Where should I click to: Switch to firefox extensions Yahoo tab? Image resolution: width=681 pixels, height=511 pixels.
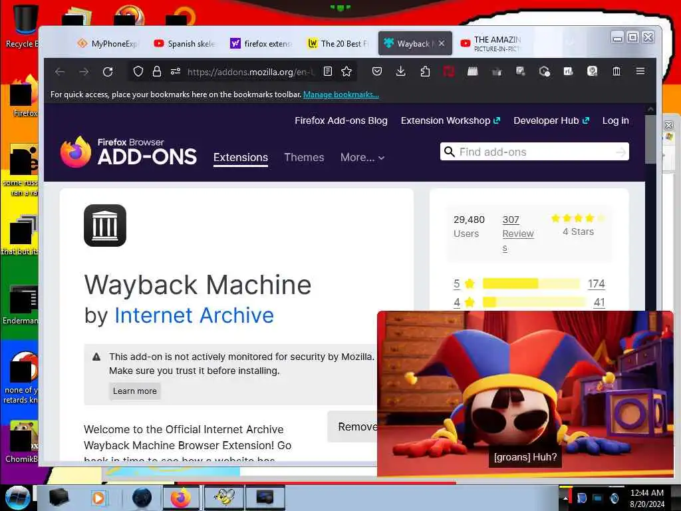click(261, 43)
